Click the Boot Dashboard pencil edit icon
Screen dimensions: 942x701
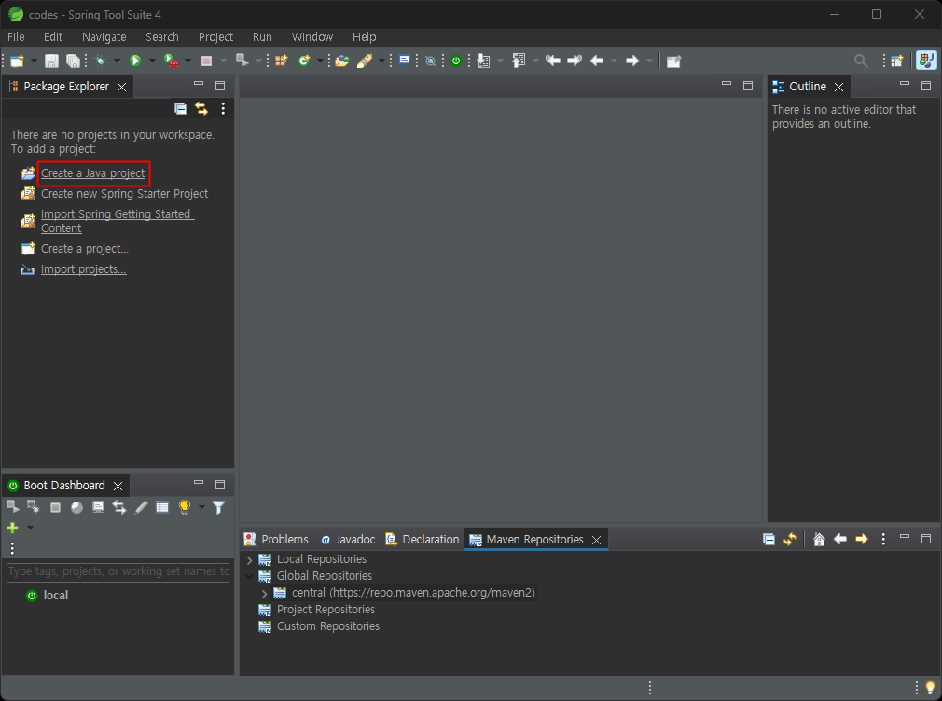tap(141, 507)
